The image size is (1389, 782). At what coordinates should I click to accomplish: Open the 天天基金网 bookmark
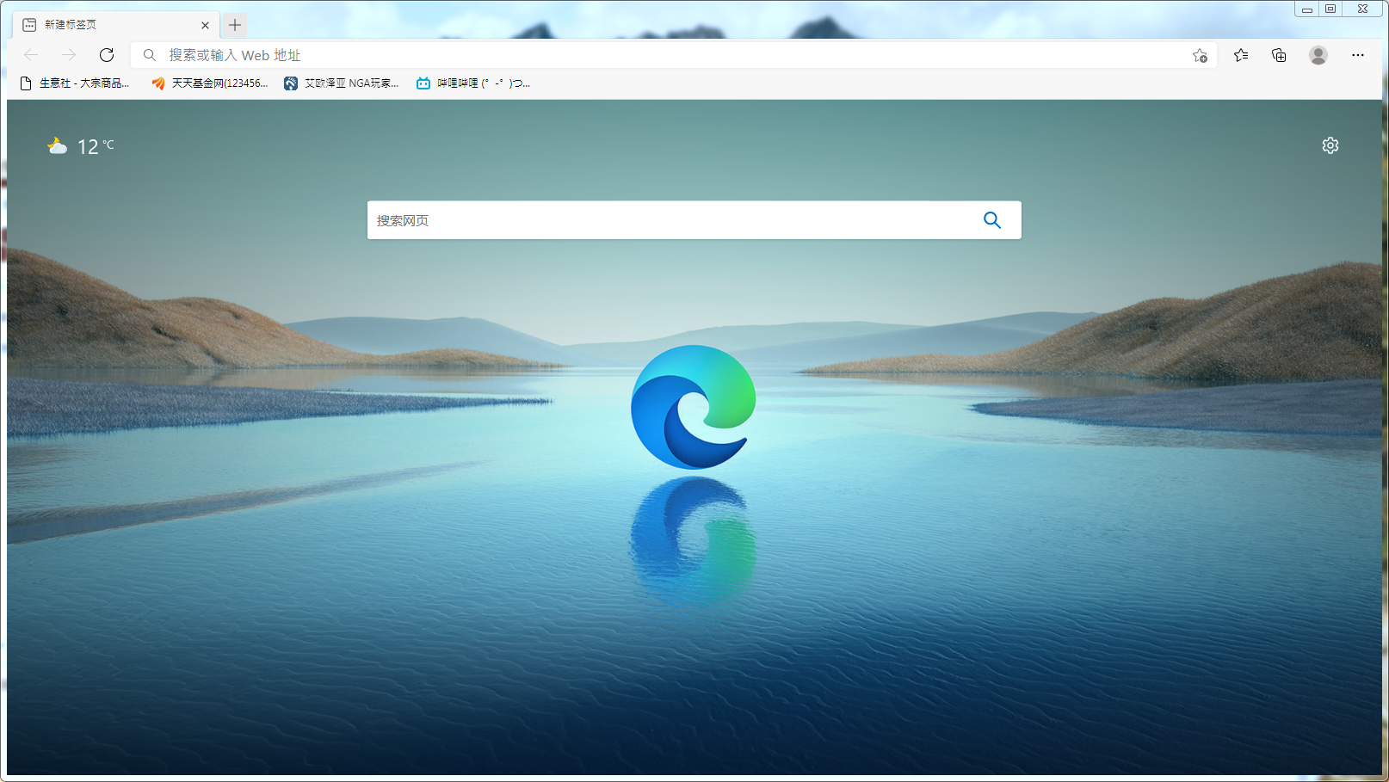tap(210, 83)
